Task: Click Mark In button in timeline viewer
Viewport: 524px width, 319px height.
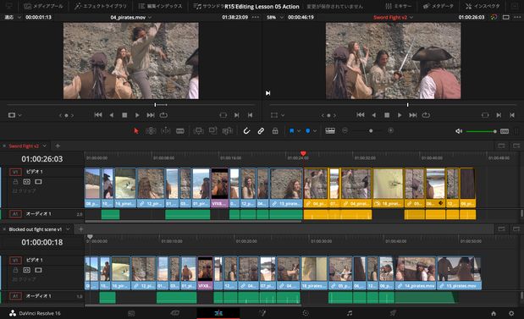Action: (499, 115)
